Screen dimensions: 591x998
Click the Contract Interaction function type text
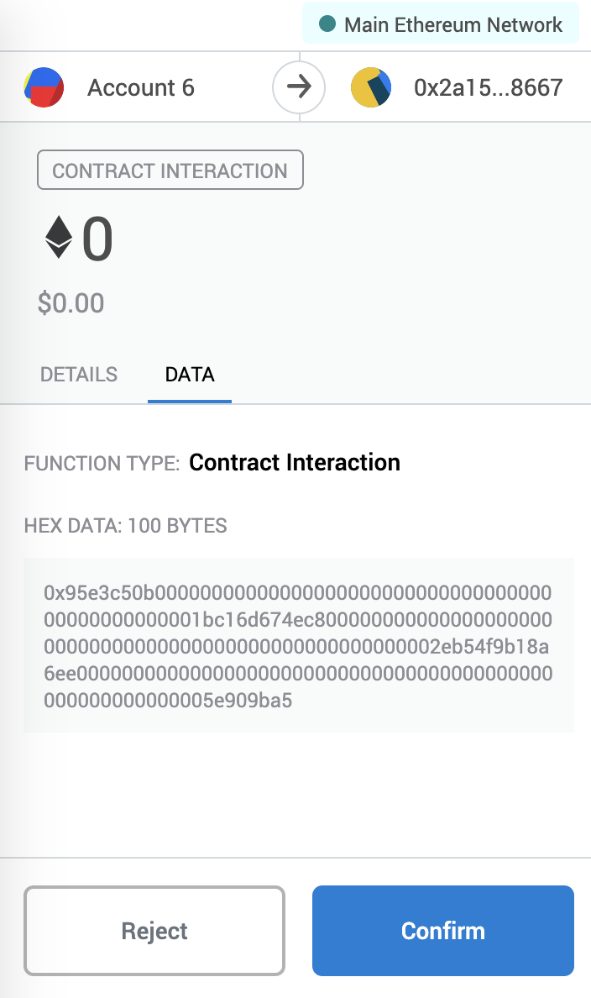(295, 462)
